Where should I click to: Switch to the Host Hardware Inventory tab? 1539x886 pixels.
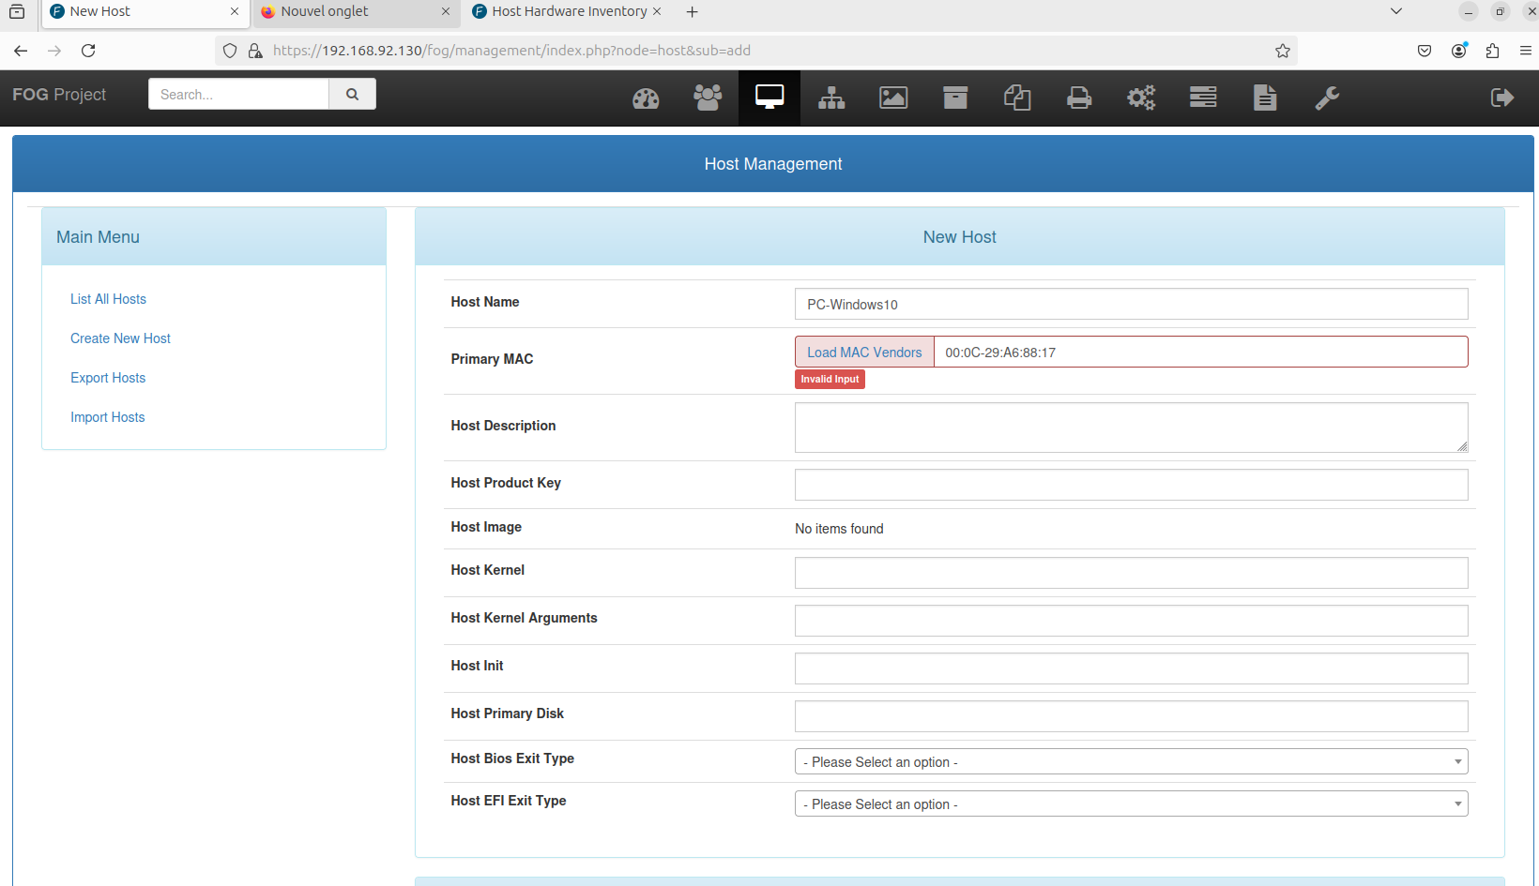(x=568, y=11)
